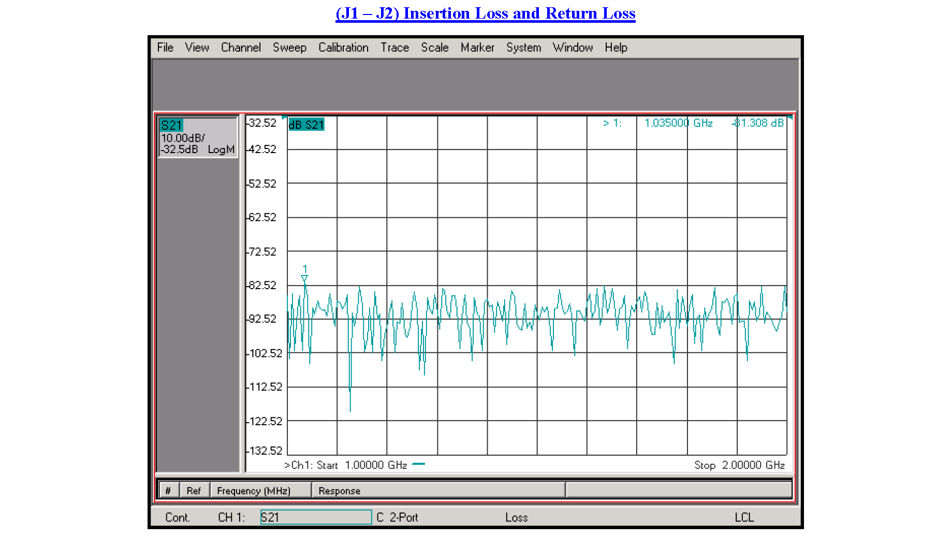Viewport: 951px width, 540px height.
Task: Click the LCL local mode indicator
Action: (745, 517)
